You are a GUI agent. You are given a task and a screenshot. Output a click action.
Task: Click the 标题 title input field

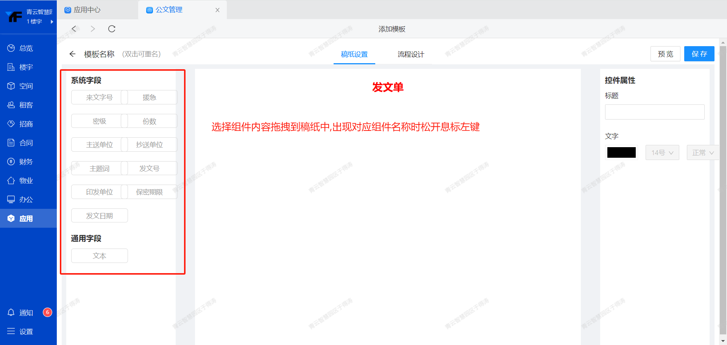[x=654, y=112]
